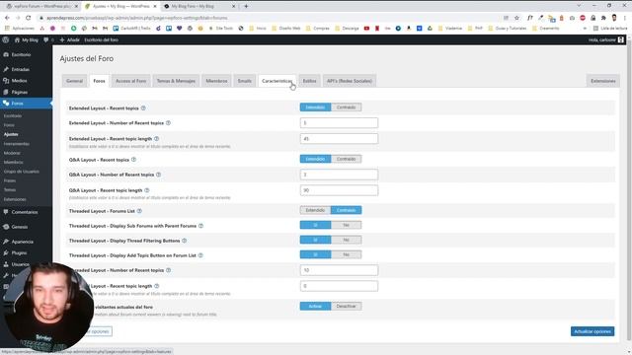Open the Emails settings tab
632x355 pixels.
pos(245,81)
